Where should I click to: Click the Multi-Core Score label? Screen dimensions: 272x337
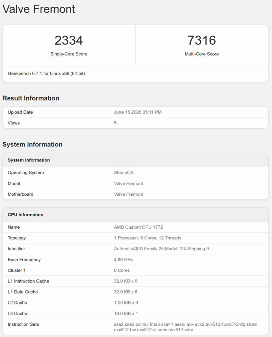(x=202, y=54)
